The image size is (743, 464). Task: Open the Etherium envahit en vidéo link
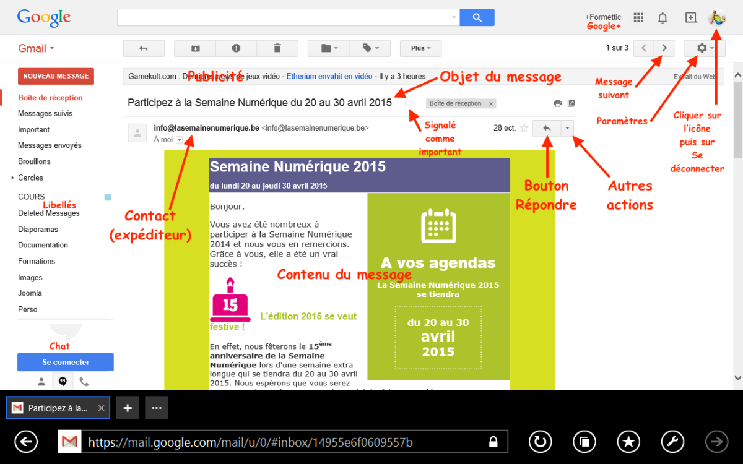click(329, 77)
